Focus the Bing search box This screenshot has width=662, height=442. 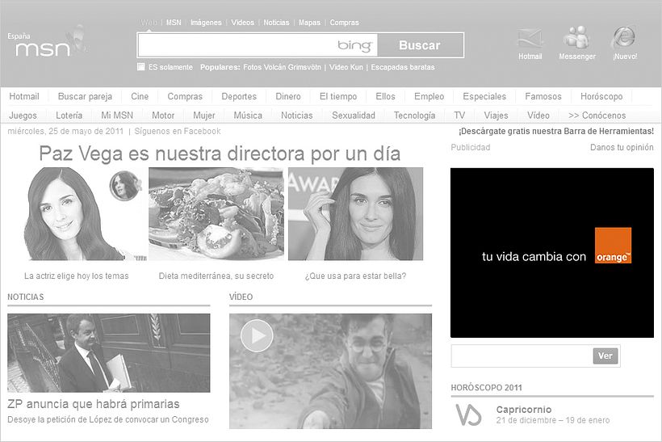258,45
